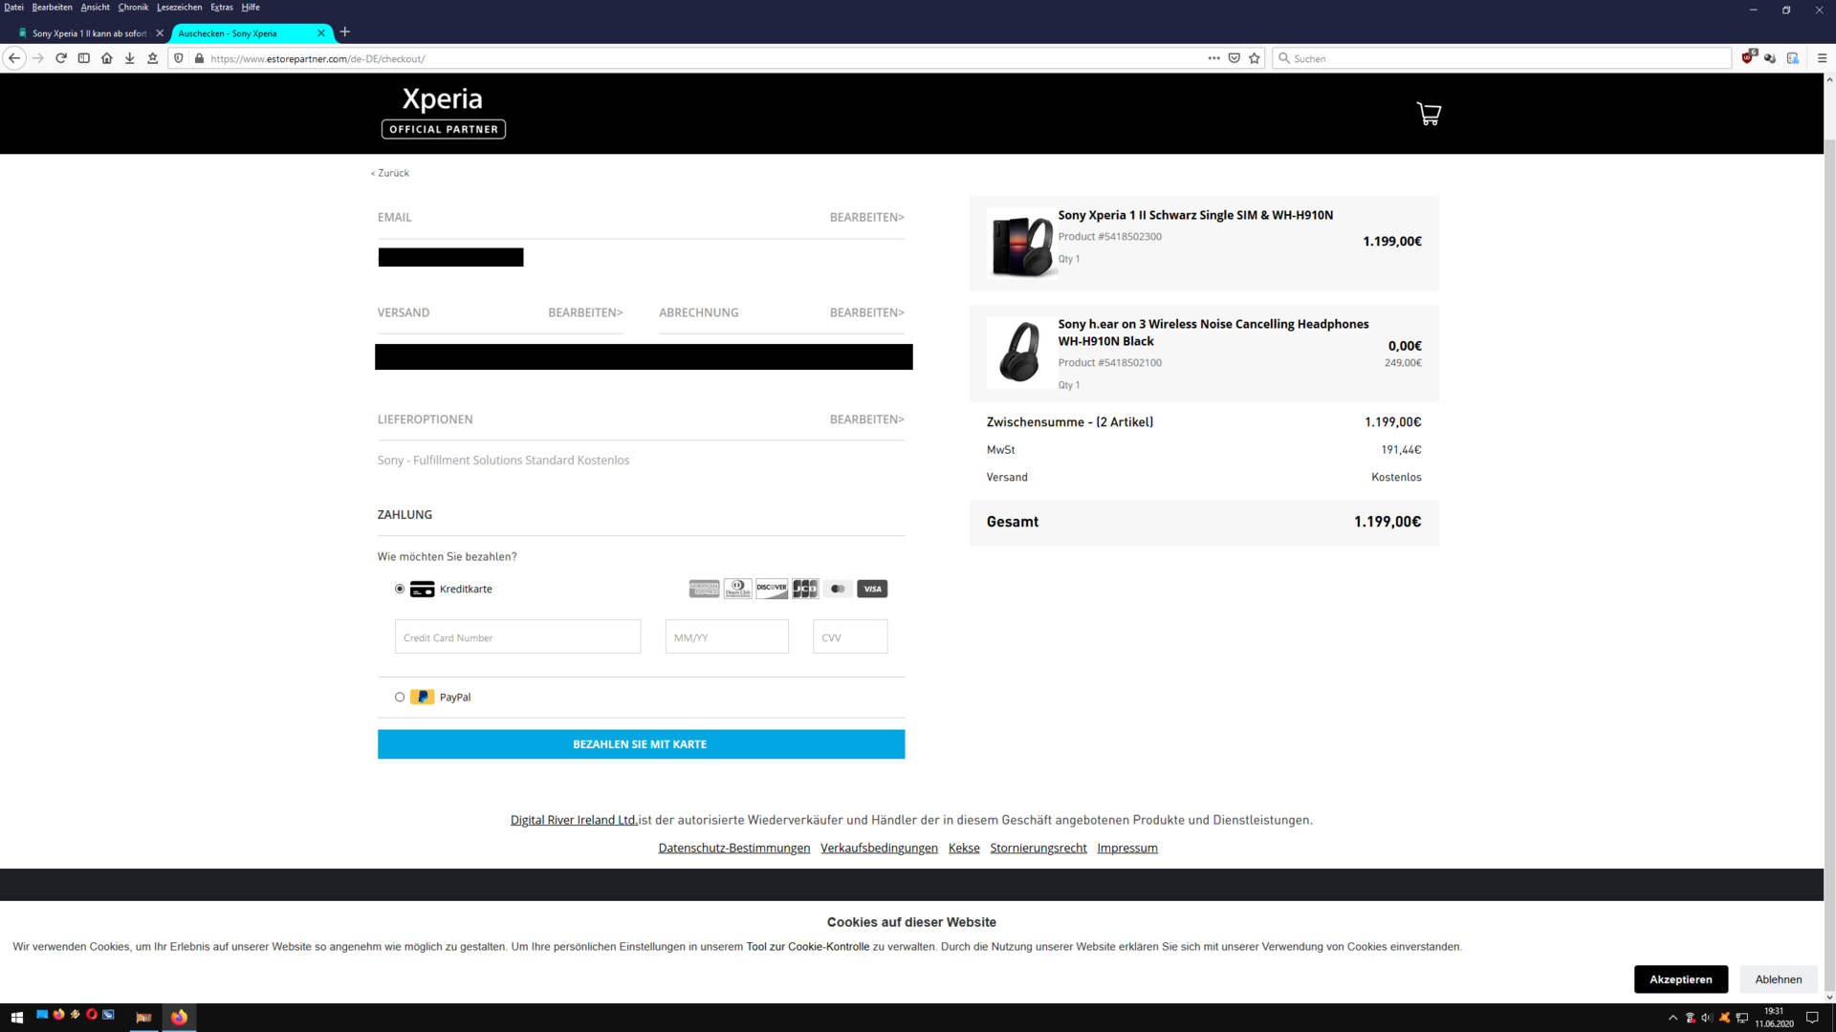This screenshot has width=1836, height=1032.
Task: Open the Ansicht menu
Action: pos(95,7)
